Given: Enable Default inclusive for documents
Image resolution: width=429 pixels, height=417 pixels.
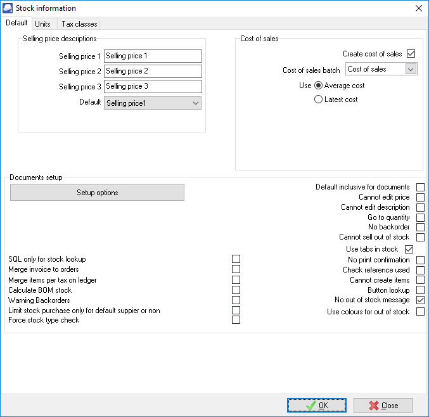Looking at the screenshot, I should click(421, 187).
